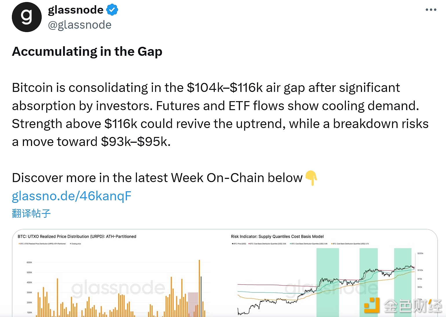Screen dimensions: 446x317
Task: Toggle the 0.95 cost basis quantile legend
Action: click(267, 244)
